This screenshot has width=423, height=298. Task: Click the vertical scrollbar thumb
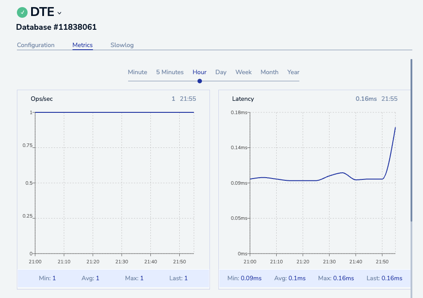pyautogui.click(x=411, y=140)
